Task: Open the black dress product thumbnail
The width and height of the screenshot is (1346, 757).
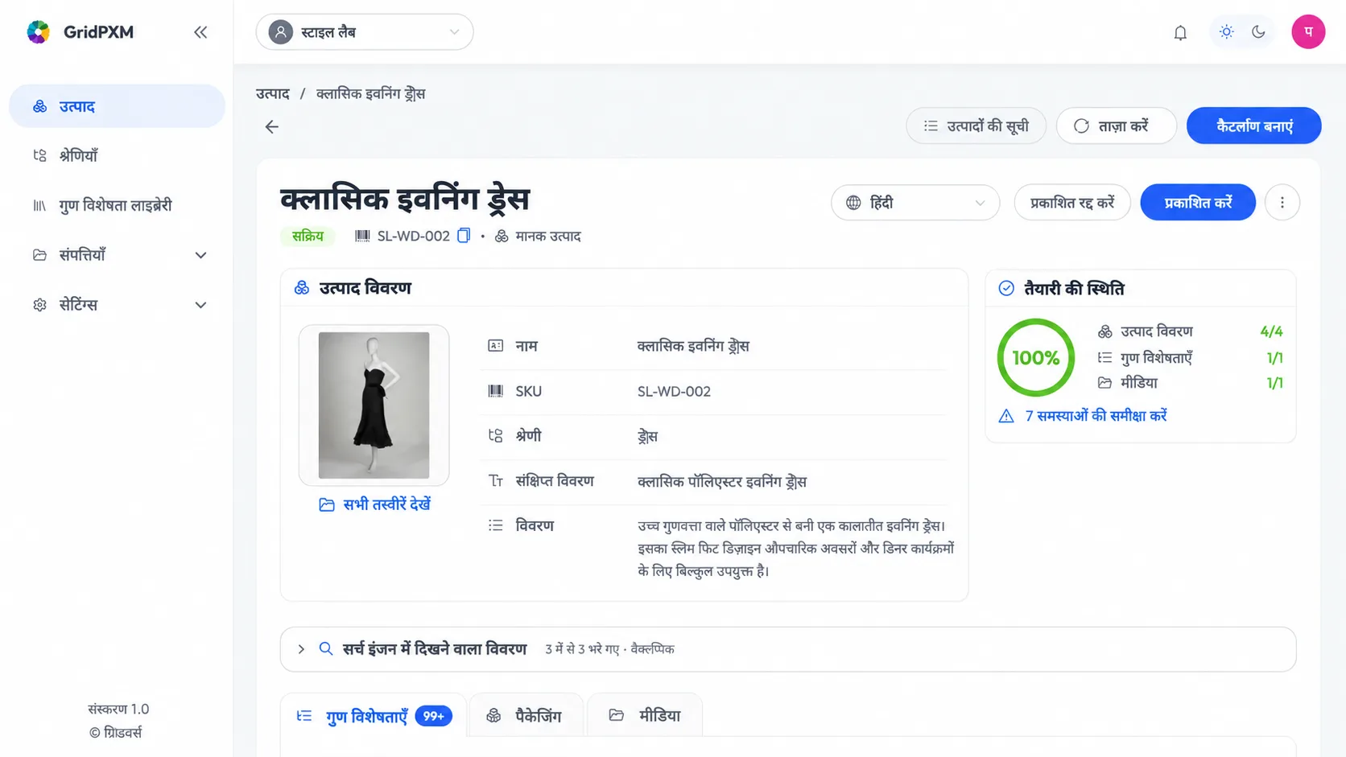Action: coord(374,405)
